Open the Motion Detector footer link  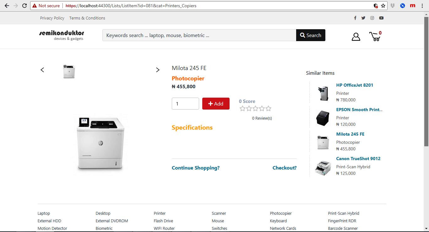[x=52, y=229]
